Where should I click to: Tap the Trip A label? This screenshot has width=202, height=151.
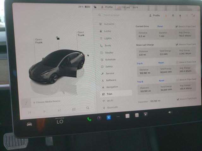[x=140, y=64]
